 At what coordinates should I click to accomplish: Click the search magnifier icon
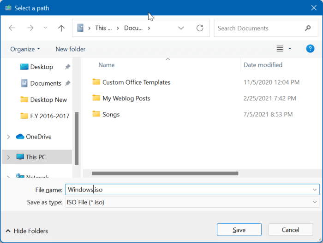(308, 28)
